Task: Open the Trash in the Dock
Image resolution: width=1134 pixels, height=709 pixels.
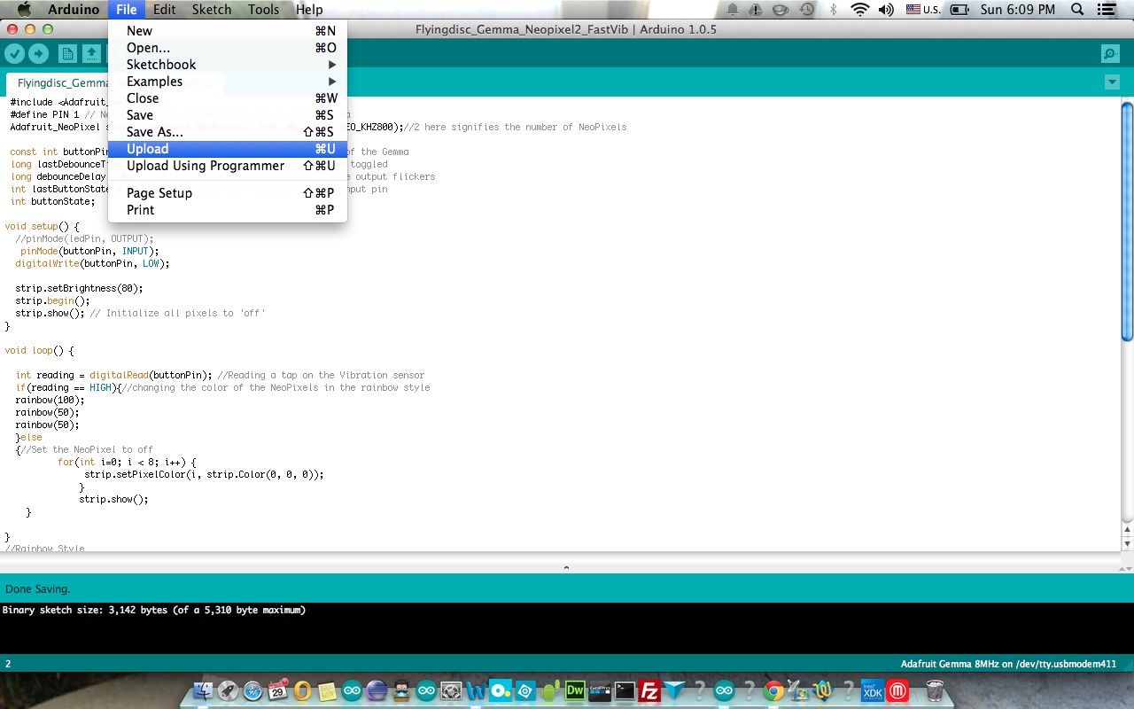Action: [935, 690]
